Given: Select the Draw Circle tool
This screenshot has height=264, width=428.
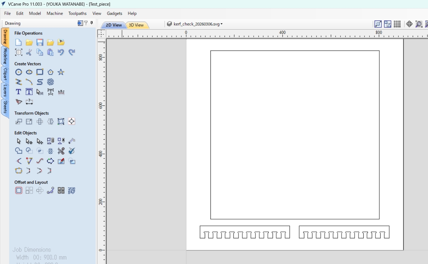Looking at the screenshot, I should click(18, 72).
